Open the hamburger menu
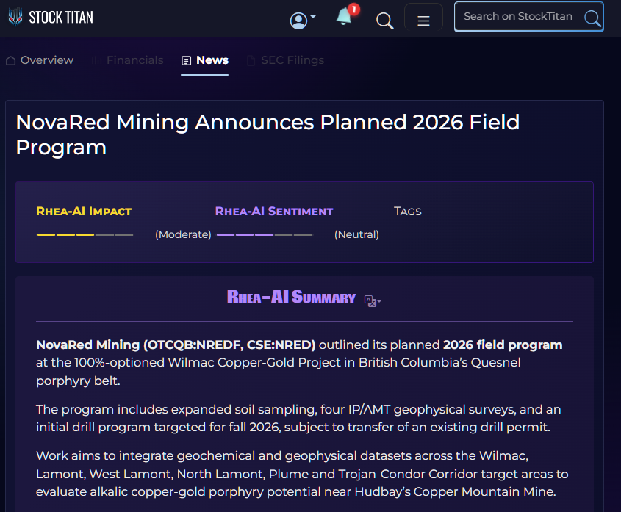This screenshot has width=621, height=512. pos(423,20)
